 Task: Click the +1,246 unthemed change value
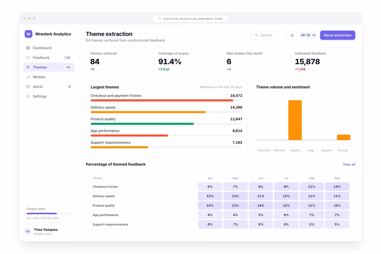(x=300, y=69)
